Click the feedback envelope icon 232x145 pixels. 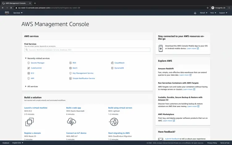(x=161, y=139)
